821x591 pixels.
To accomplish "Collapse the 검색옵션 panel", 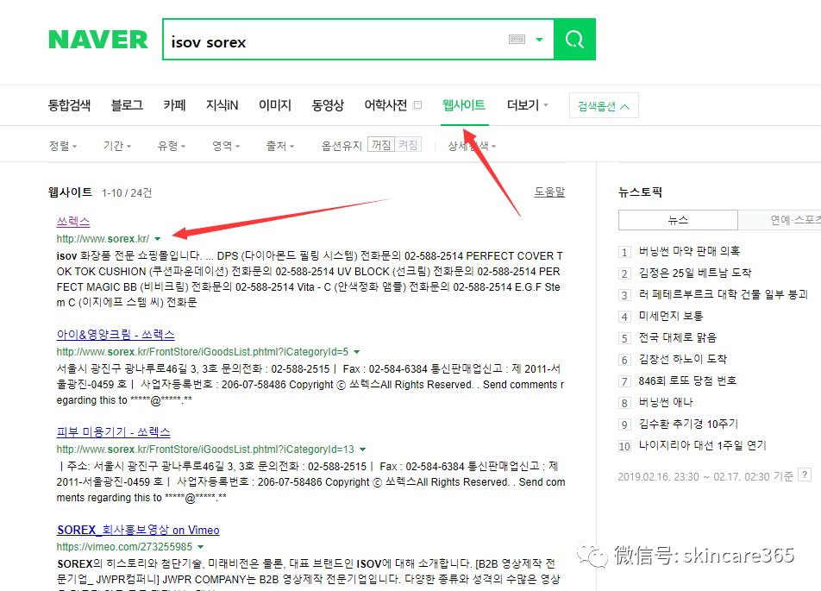I will tap(603, 104).
